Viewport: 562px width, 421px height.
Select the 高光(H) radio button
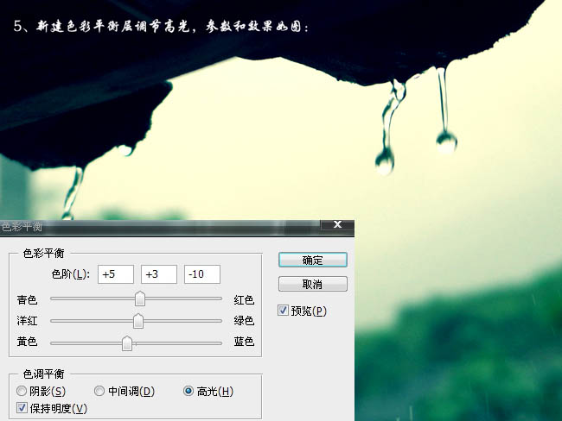coord(189,392)
